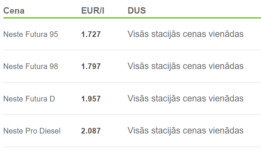Image resolution: width=261 pixels, height=152 pixels.
Task: Click the word 'stacijās' in Futura D row
Action: coord(166,99)
